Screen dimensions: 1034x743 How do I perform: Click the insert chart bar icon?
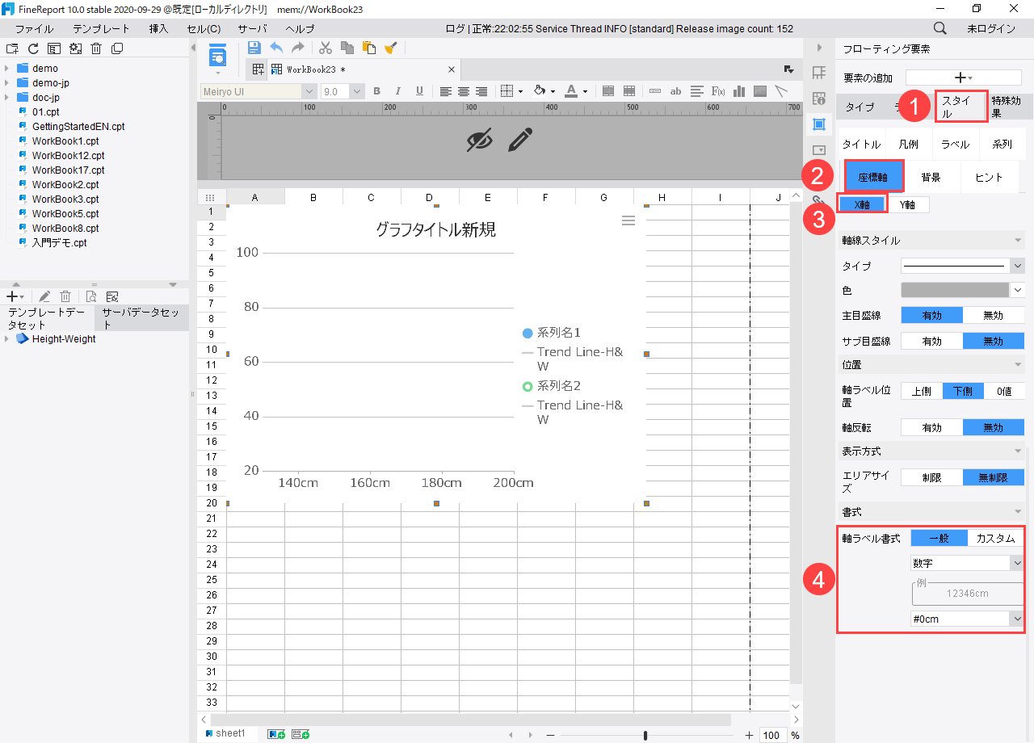coord(738,91)
